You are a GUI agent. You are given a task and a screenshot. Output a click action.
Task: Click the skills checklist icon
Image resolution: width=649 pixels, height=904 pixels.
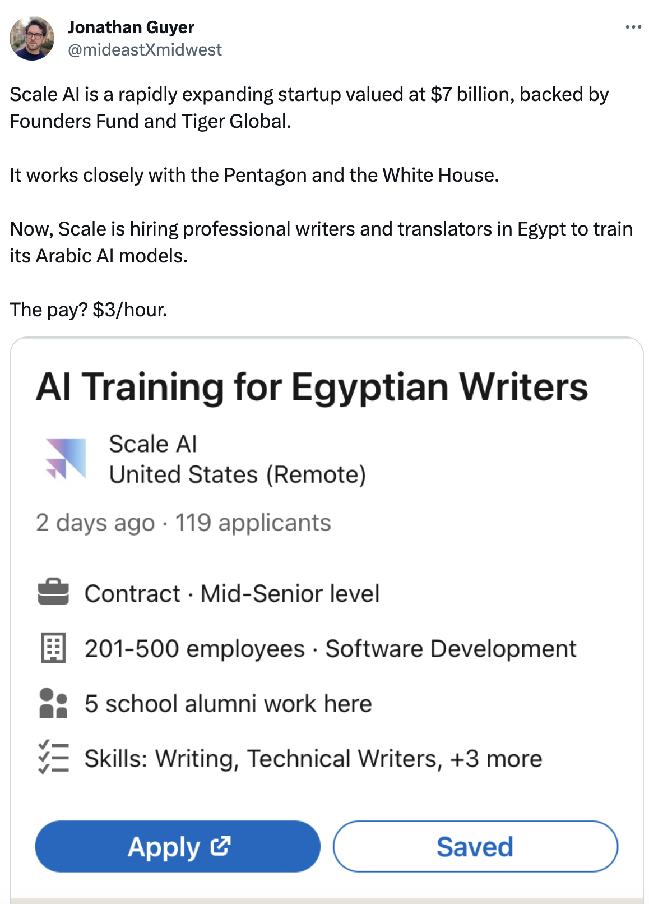[53, 758]
